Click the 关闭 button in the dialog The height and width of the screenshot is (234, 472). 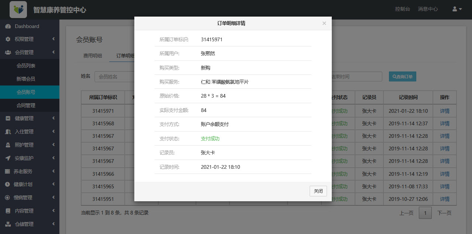point(318,191)
